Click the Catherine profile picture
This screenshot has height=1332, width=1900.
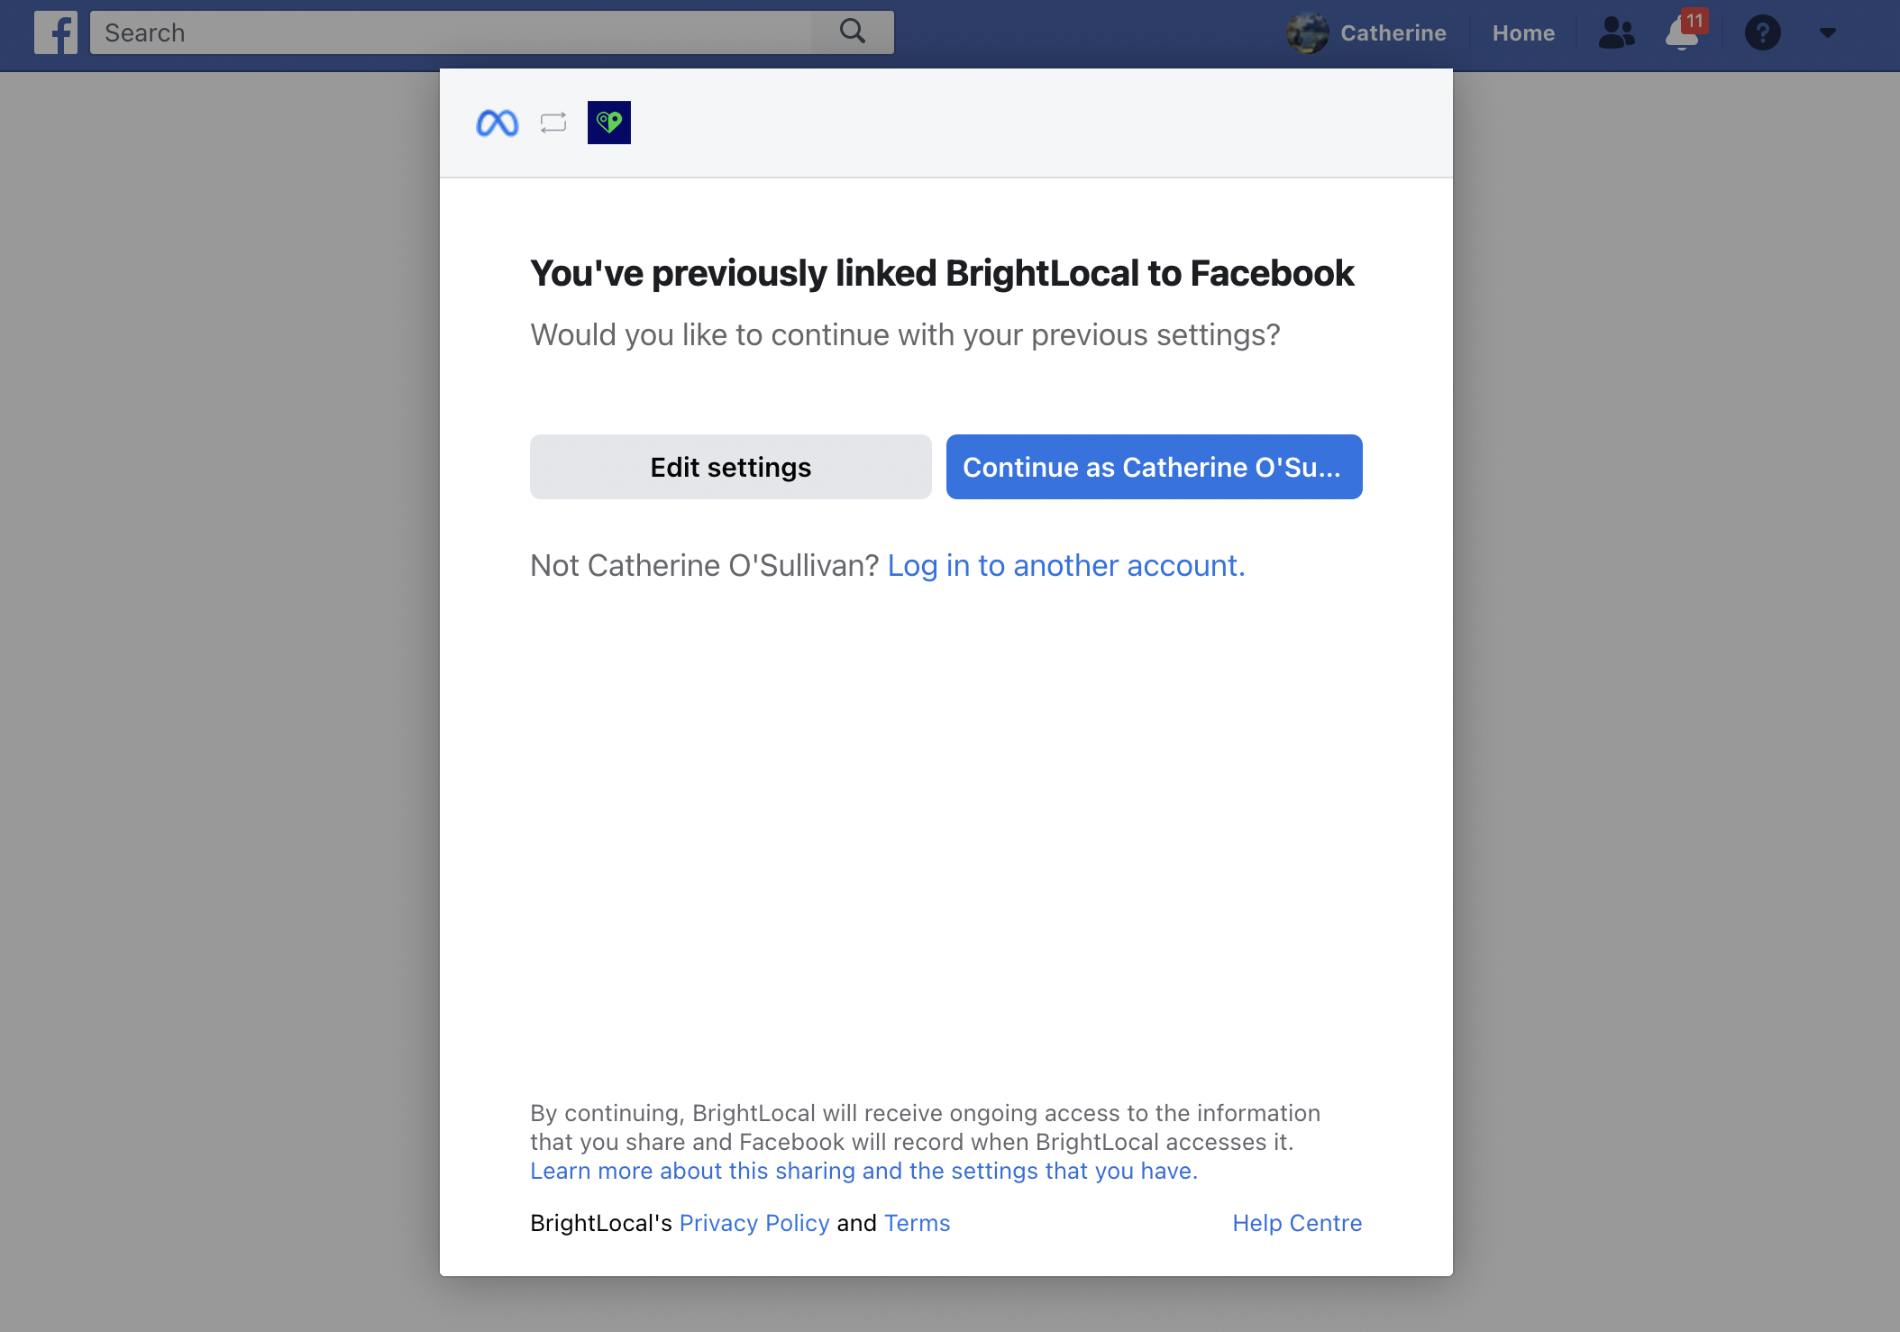[x=1308, y=32]
